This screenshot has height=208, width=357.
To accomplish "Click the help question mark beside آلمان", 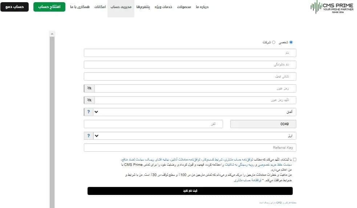I will pyautogui.click(x=89, y=112).
